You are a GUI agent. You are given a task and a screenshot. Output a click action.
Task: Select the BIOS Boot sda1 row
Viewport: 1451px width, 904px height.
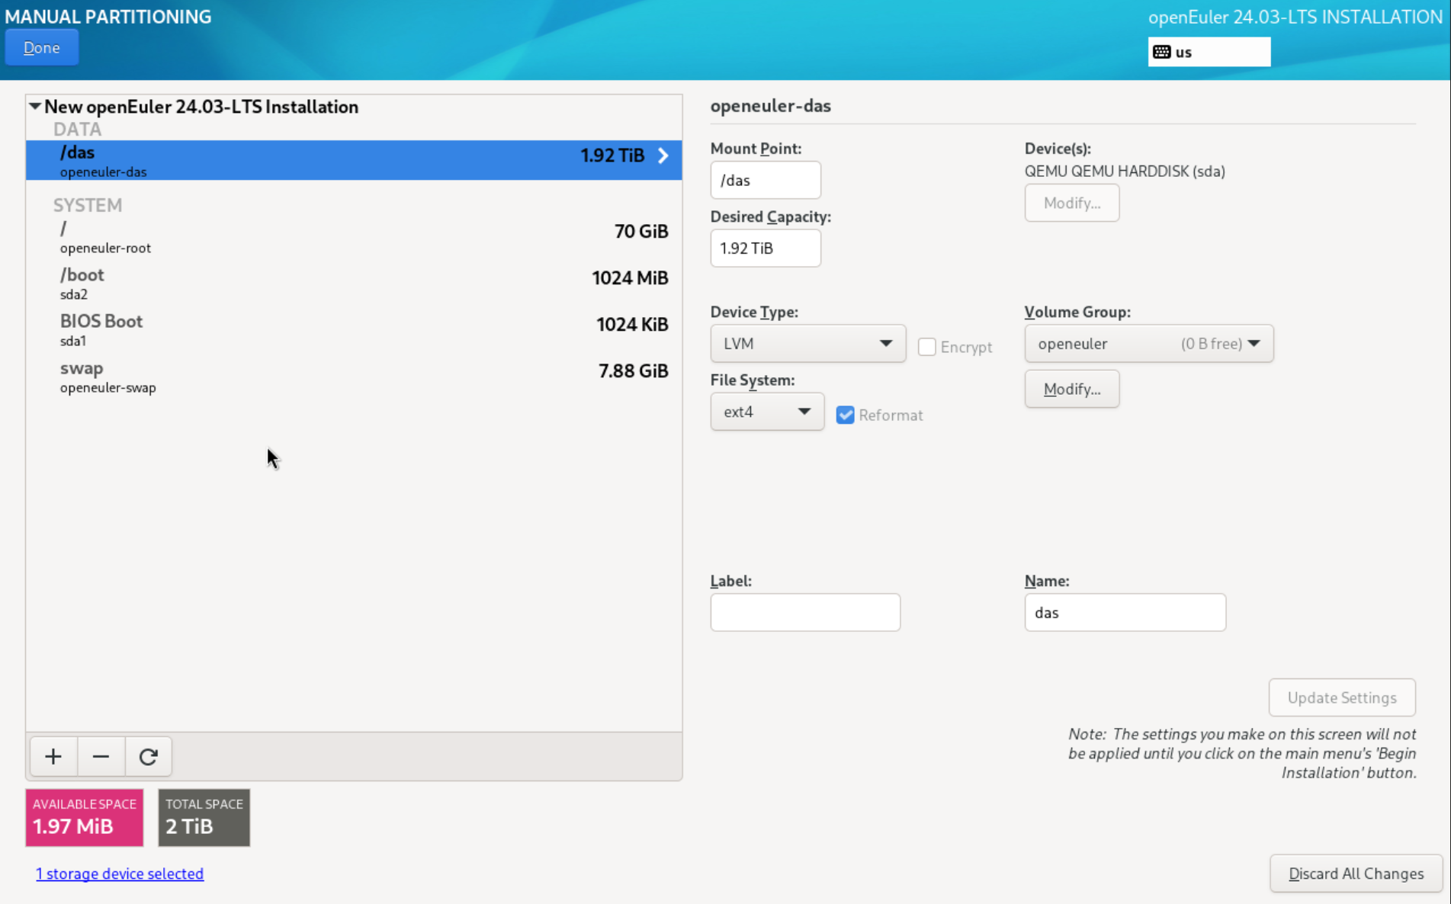pyautogui.click(x=354, y=330)
